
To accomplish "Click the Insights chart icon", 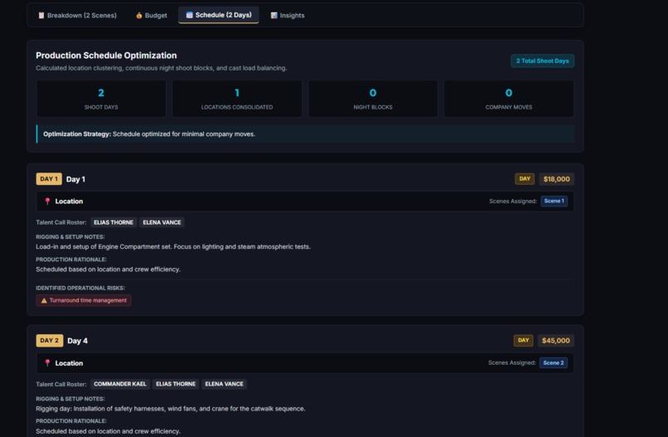I will pyautogui.click(x=274, y=16).
